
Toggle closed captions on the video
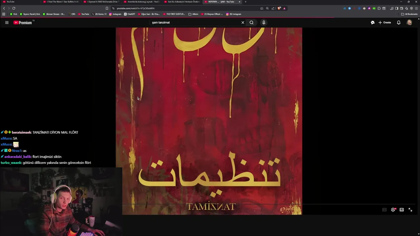[x=385, y=210]
